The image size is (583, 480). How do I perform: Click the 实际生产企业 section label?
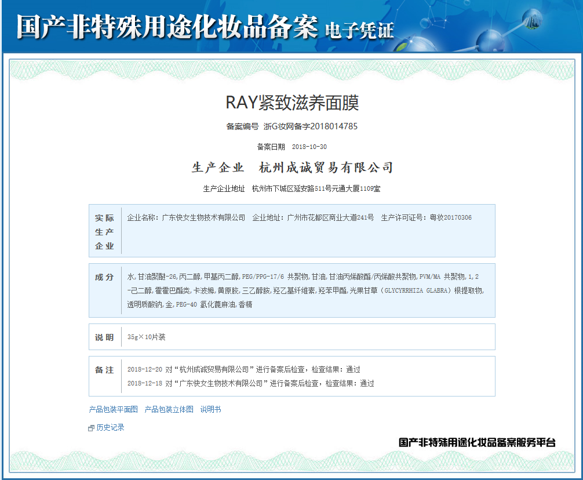click(x=104, y=232)
